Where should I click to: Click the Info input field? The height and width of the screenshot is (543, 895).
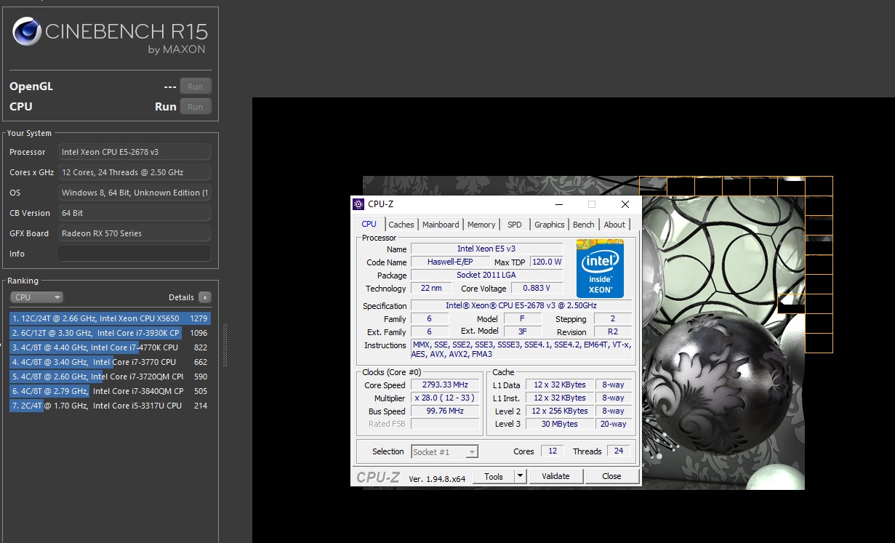135,254
